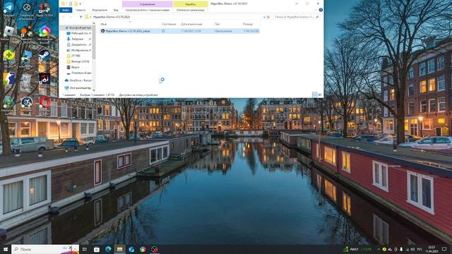This screenshot has height=254, width=452.
Task: Switch to the large icons view in status bar
Action: point(320,95)
